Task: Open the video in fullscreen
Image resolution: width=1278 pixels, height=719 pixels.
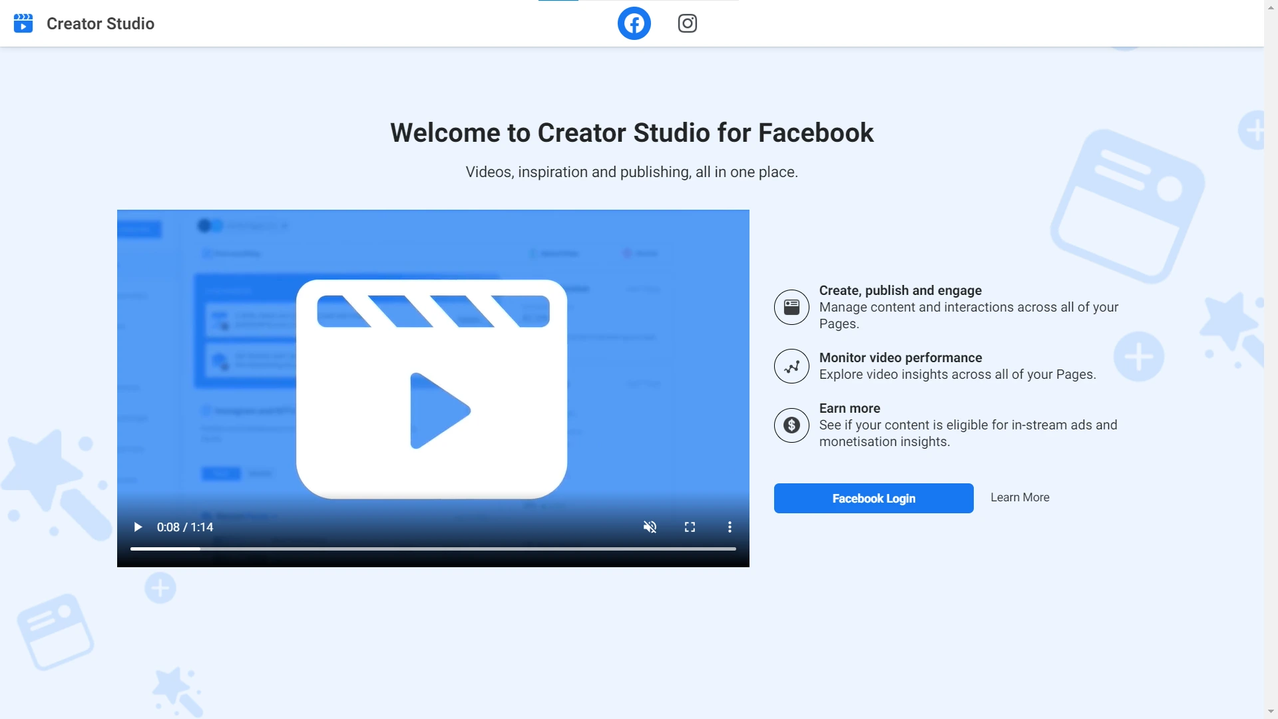Action: 690,527
